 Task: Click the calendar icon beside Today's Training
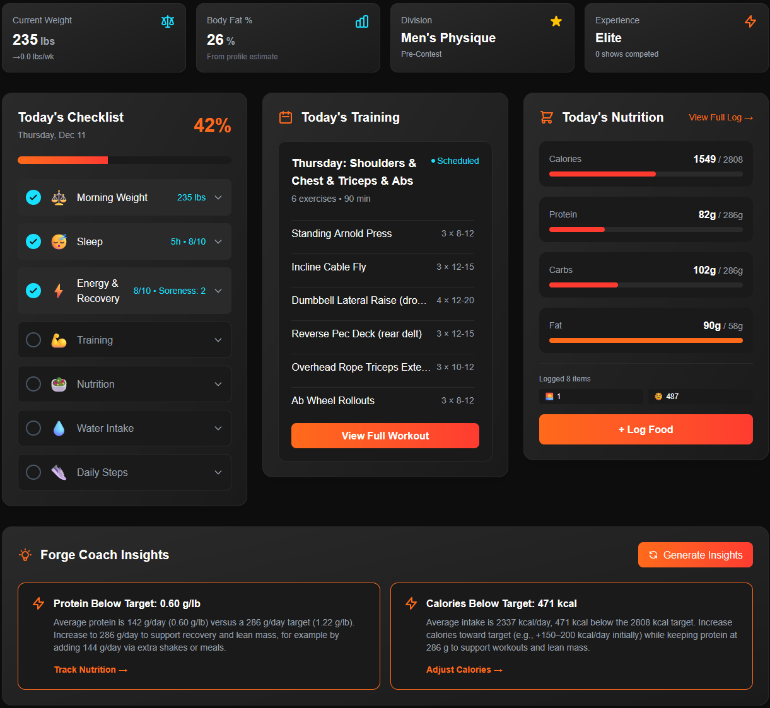point(285,117)
